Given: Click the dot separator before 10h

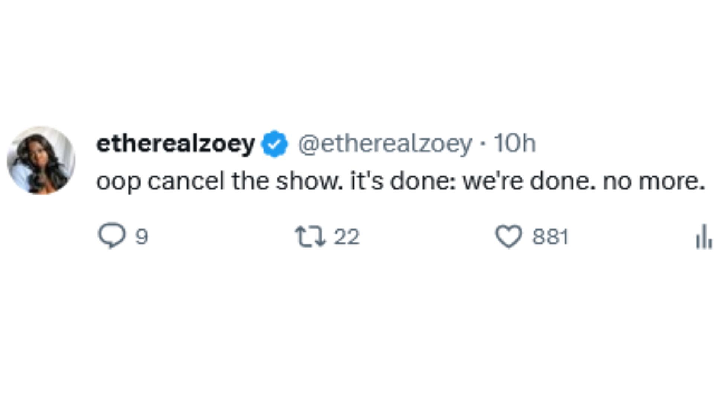Looking at the screenshot, I should tap(483, 144).
